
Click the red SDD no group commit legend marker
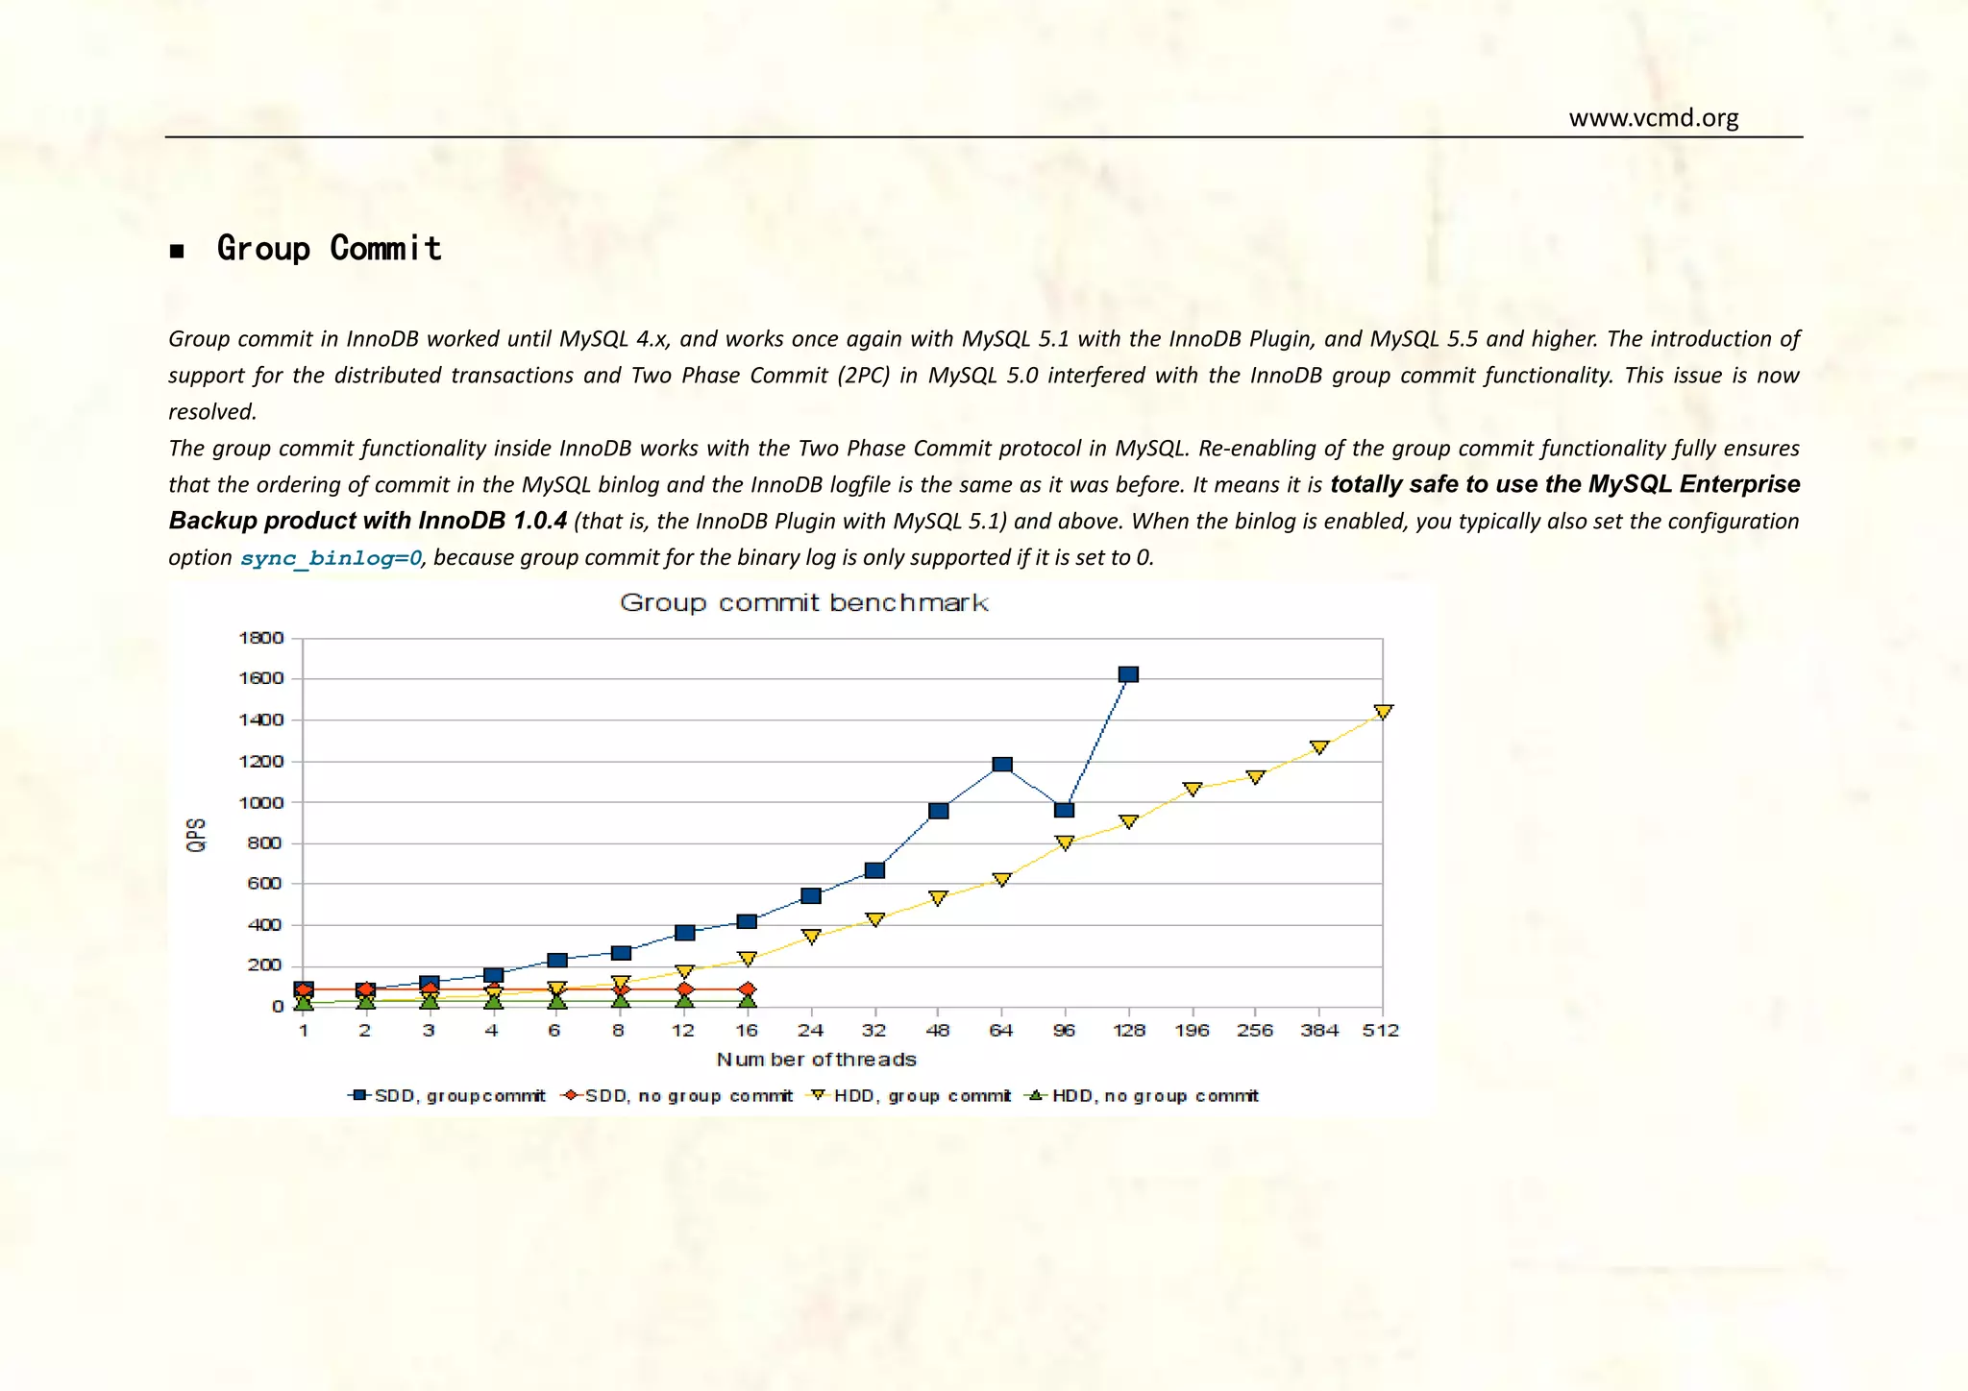[x=571, y=1095]
